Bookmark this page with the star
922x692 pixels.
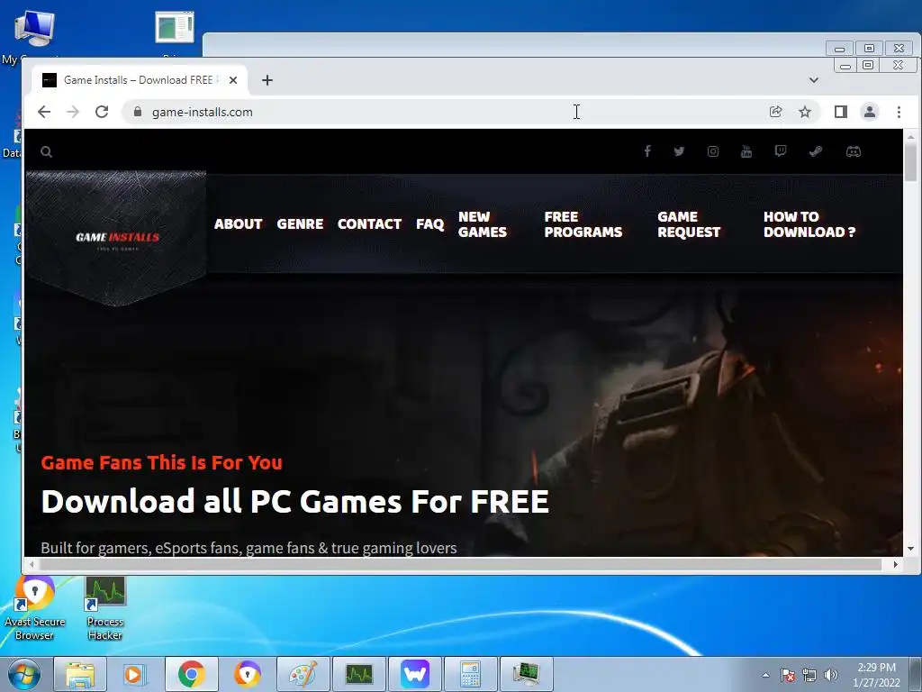805,112
